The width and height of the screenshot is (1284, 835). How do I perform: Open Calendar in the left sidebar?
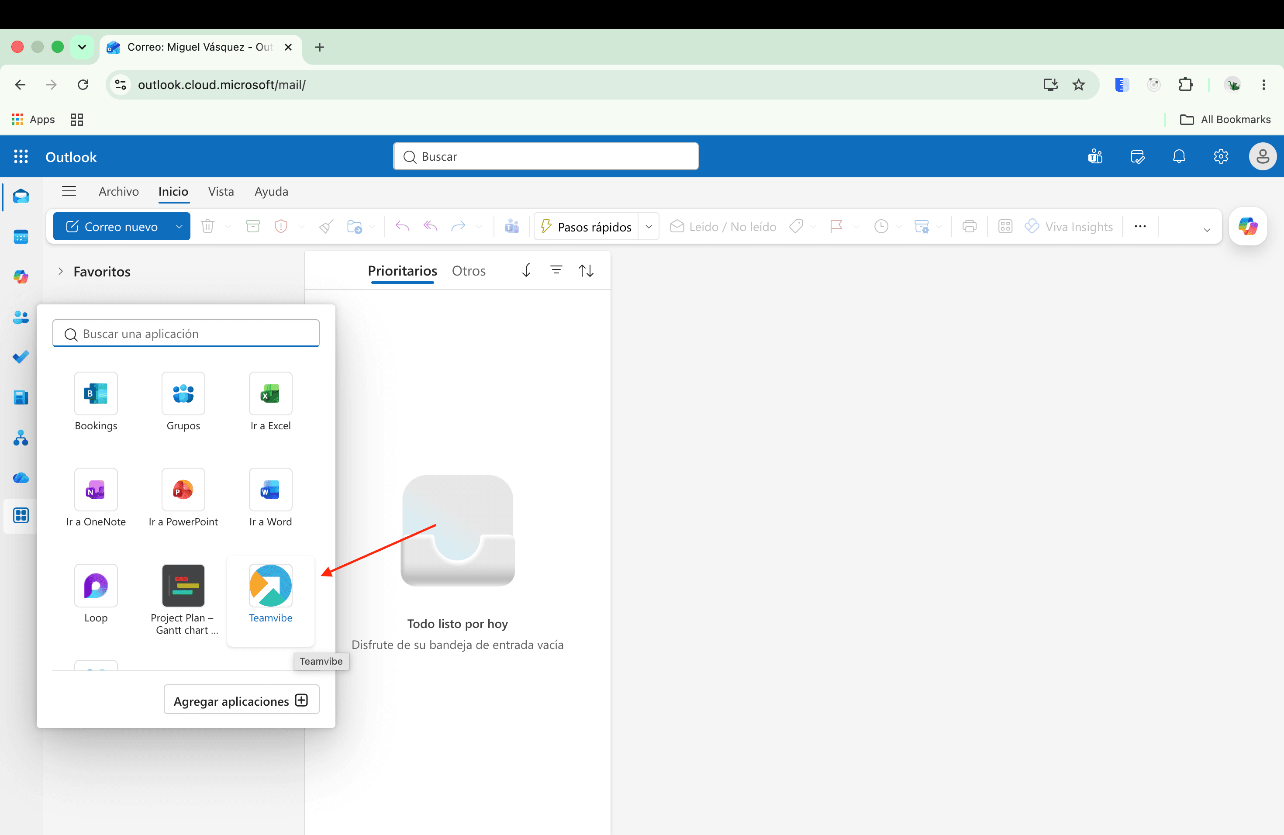coord(21,237)
